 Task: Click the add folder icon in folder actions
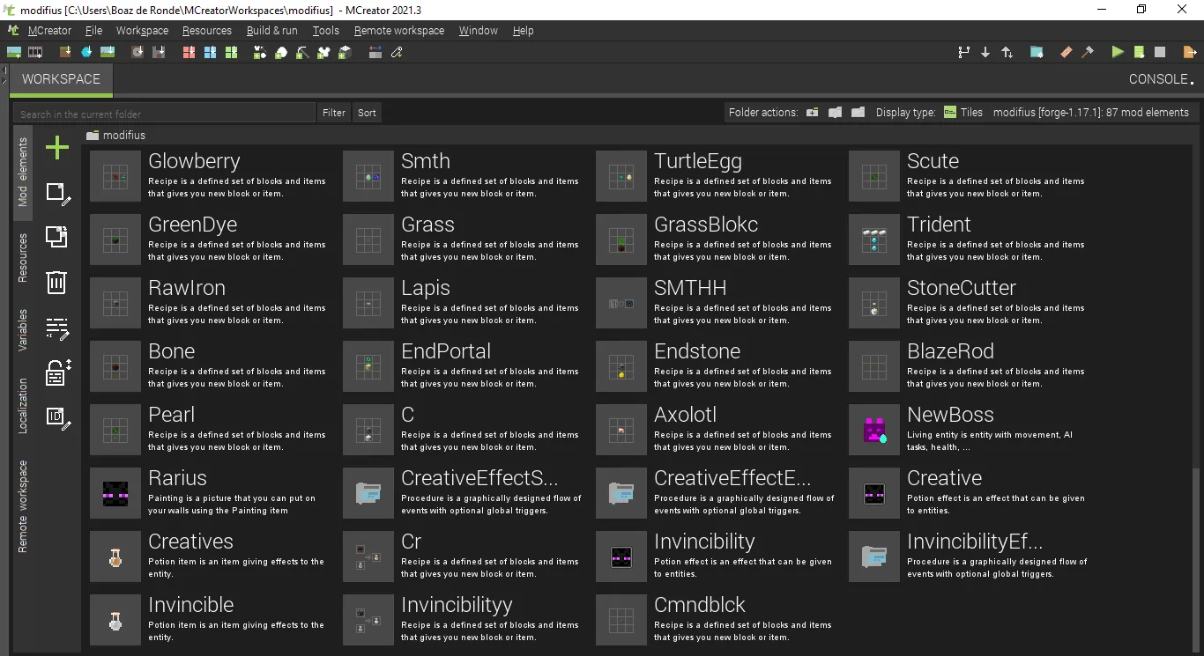[812, 113]
